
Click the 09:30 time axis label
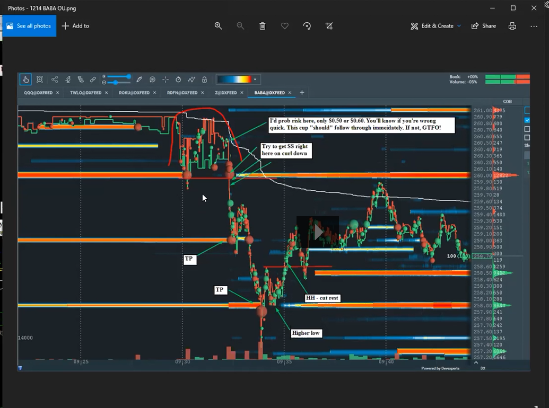(182, 362)
